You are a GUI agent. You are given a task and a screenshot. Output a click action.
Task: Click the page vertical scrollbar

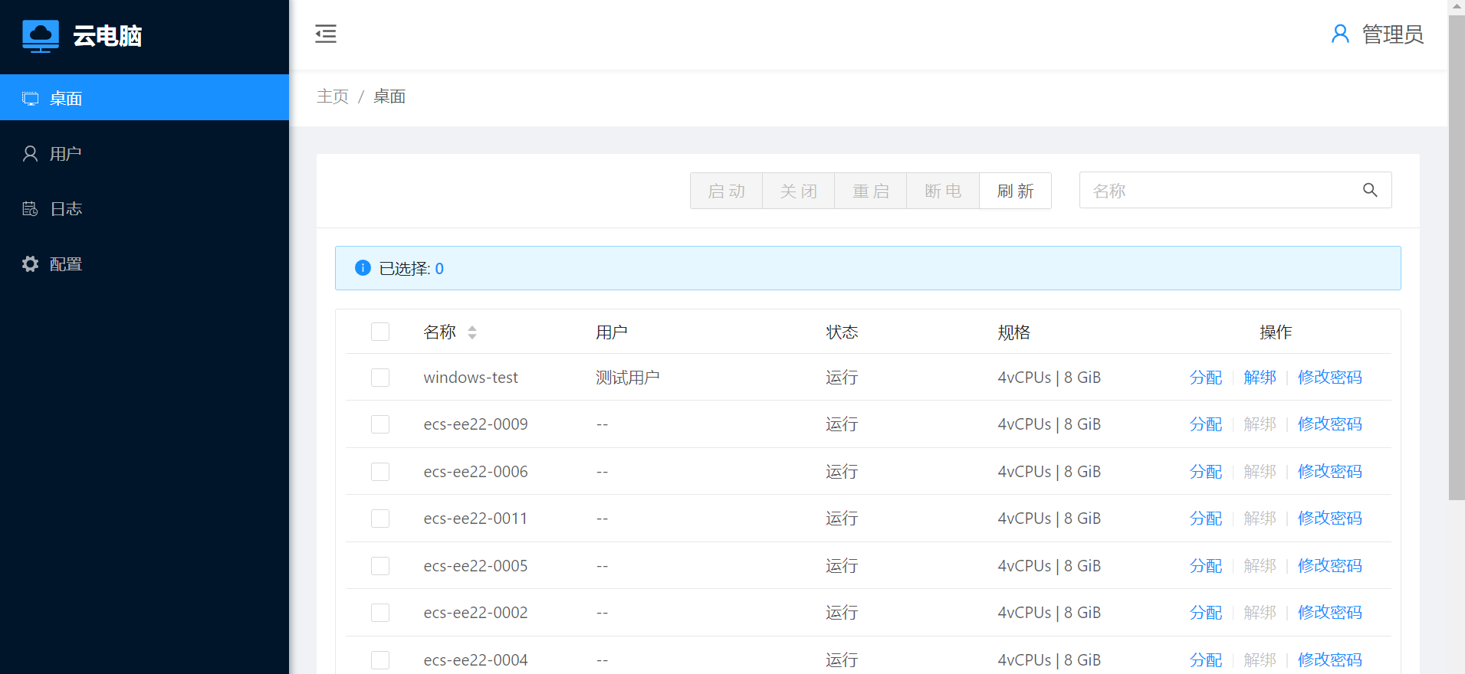[x=1457, y=257]
